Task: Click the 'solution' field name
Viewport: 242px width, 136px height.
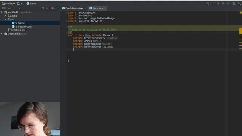Action: [x=112, y=38]
